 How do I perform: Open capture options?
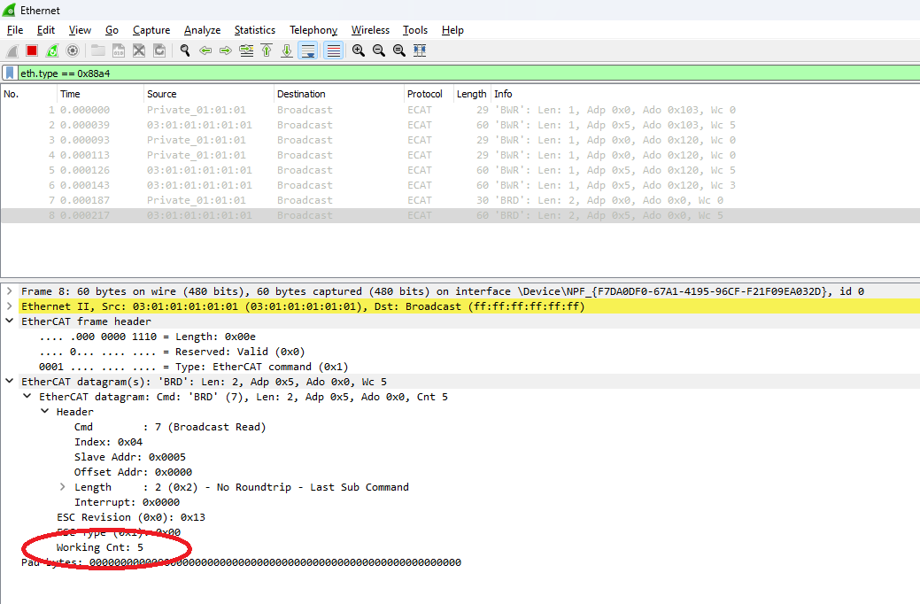[x=73, y=50]
